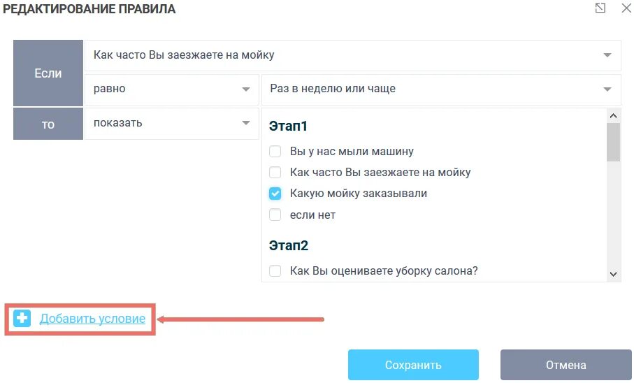Click the blue plus icon beside Добавить условие
634x383 pixels.
(x=22, y=318)
